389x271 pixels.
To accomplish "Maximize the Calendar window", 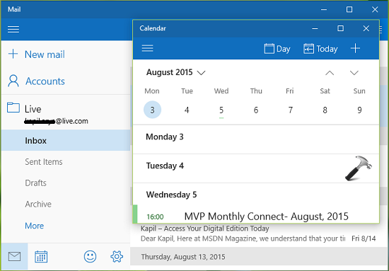I will click(x=341, y=28).
